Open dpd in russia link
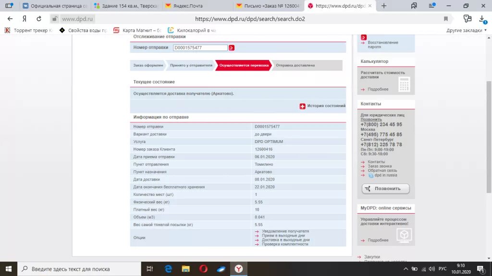The height and width of the screenshot is (276, 492). pos(386,175)
